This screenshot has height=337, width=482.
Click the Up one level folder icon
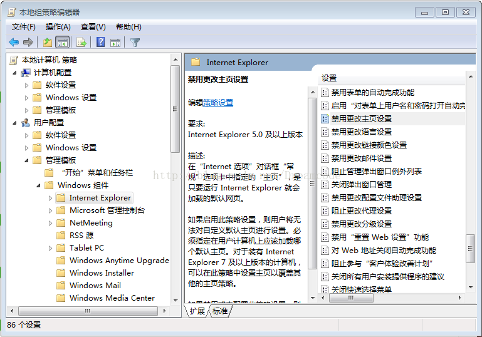[x=48, y=42]
